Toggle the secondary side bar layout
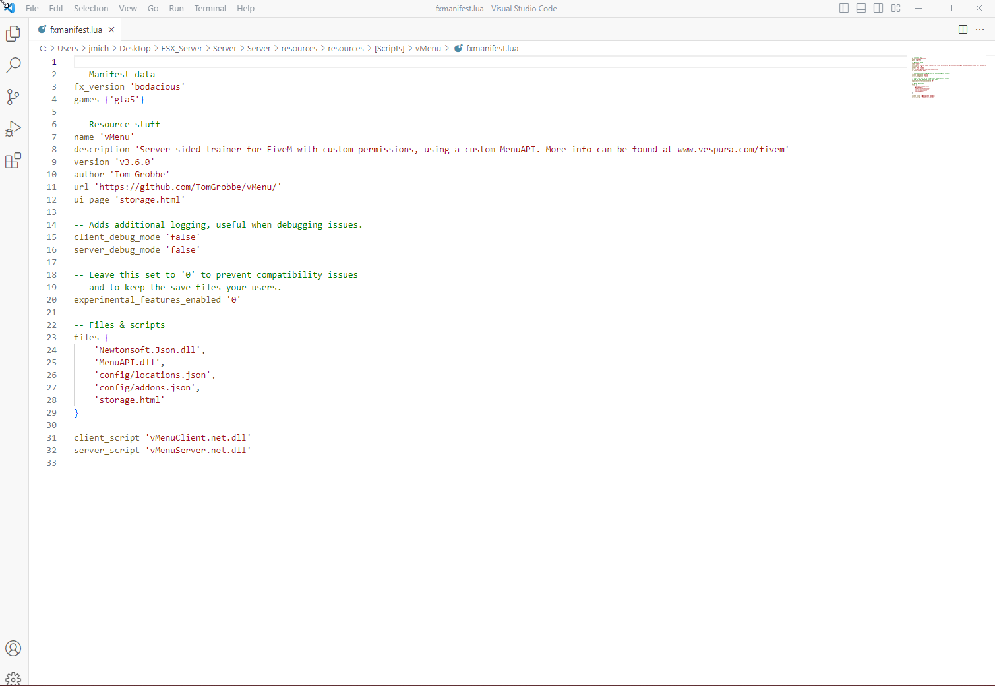Viewport: 995px width, 686px height. pyautogui.click(x=878, y=8)
